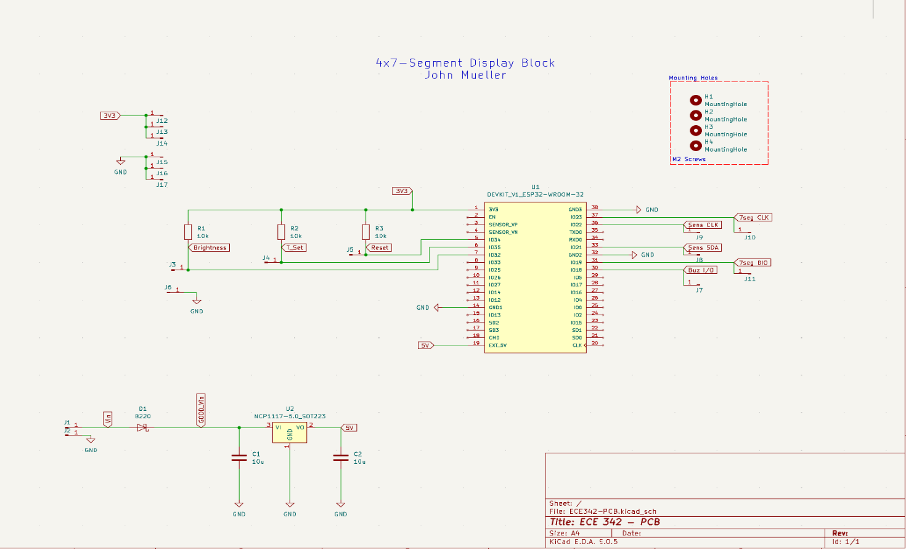Click the Buz I/O label
This screenshot has width=906, height=549.
click(x=701, y=270)
